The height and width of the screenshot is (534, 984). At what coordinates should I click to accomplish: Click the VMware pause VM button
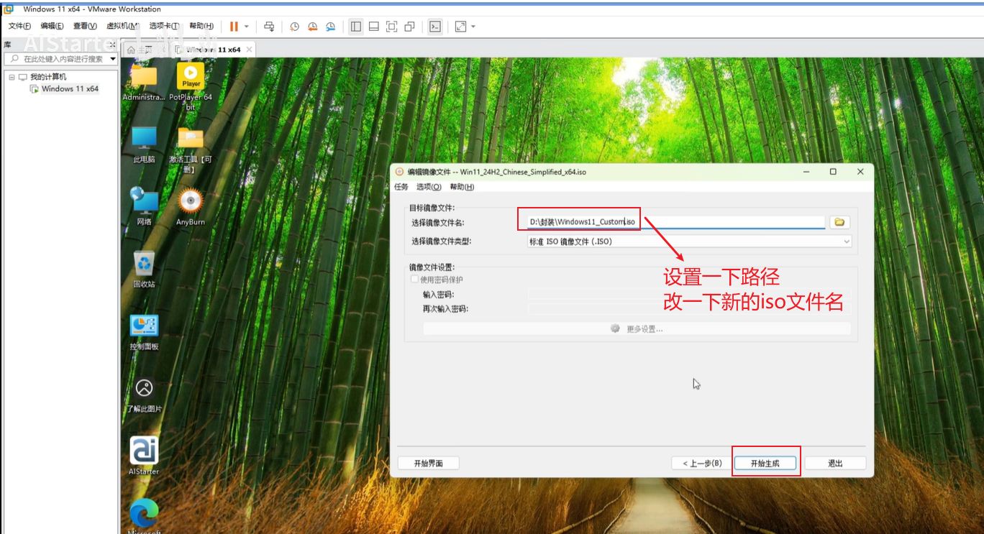pos(234,27)
